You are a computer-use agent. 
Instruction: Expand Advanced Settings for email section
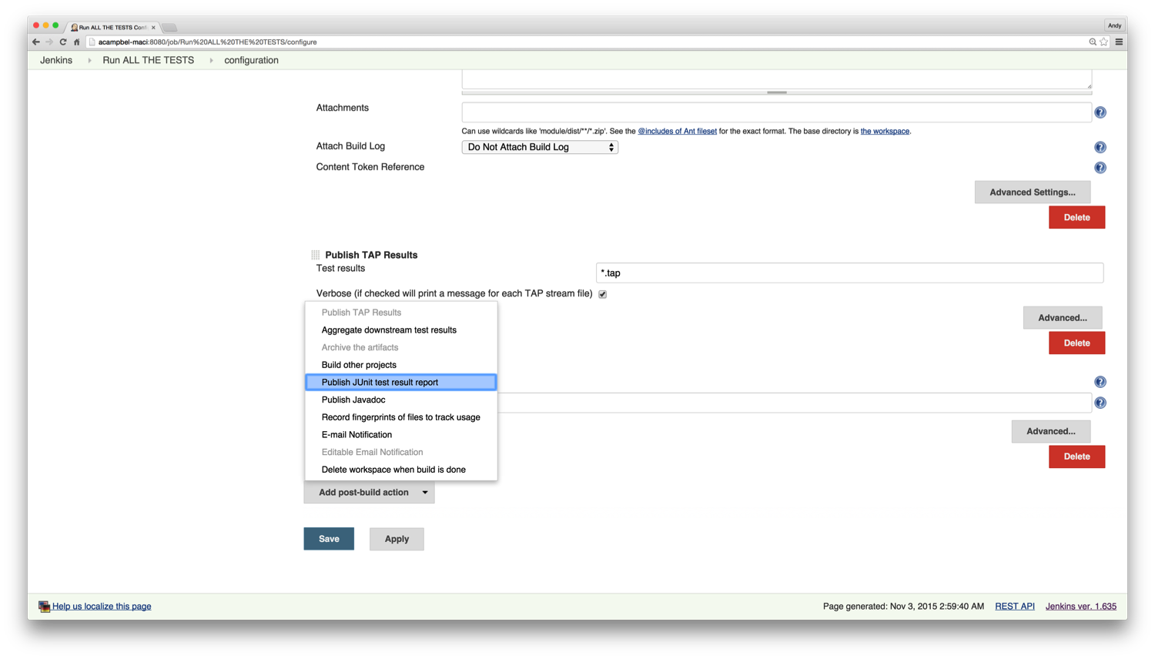pos(1032,192)
